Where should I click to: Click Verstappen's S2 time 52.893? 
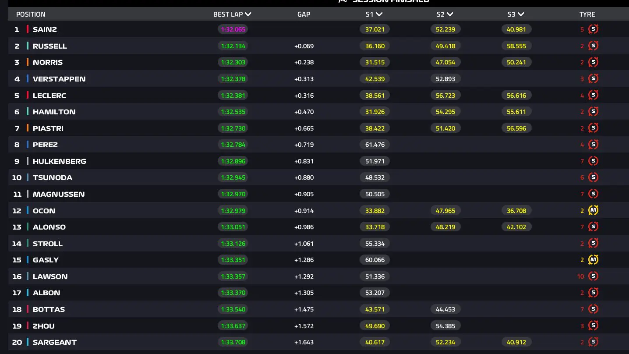click(445, 79)
